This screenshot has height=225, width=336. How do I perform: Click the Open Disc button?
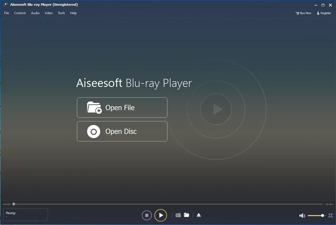click(x=122, y=131)
